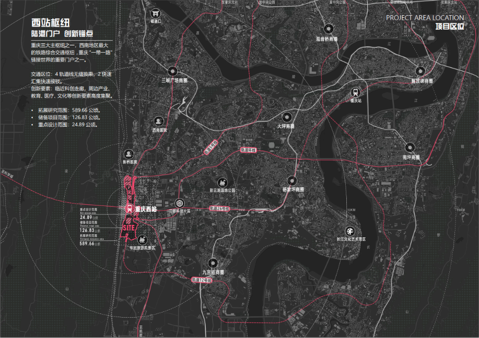Click the 10KM radius ring label
The height and width of the screenshot is (338, 479).
pyautogui.click(x=352, y=210)
